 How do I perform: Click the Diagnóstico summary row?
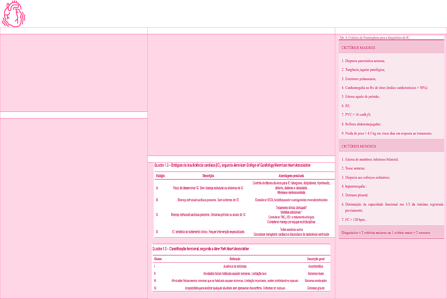(x=391, y=233)
